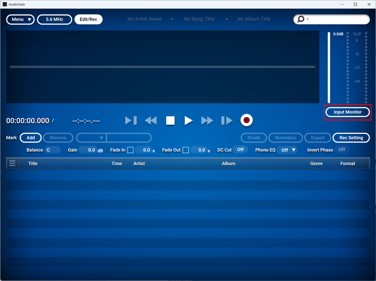Click the skip to next track icon

coord(227,120)
